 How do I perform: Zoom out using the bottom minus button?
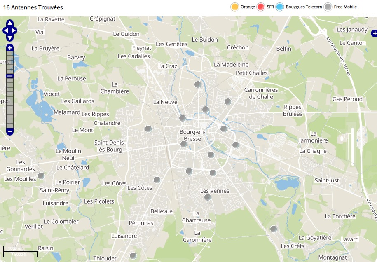pos(10,132)
